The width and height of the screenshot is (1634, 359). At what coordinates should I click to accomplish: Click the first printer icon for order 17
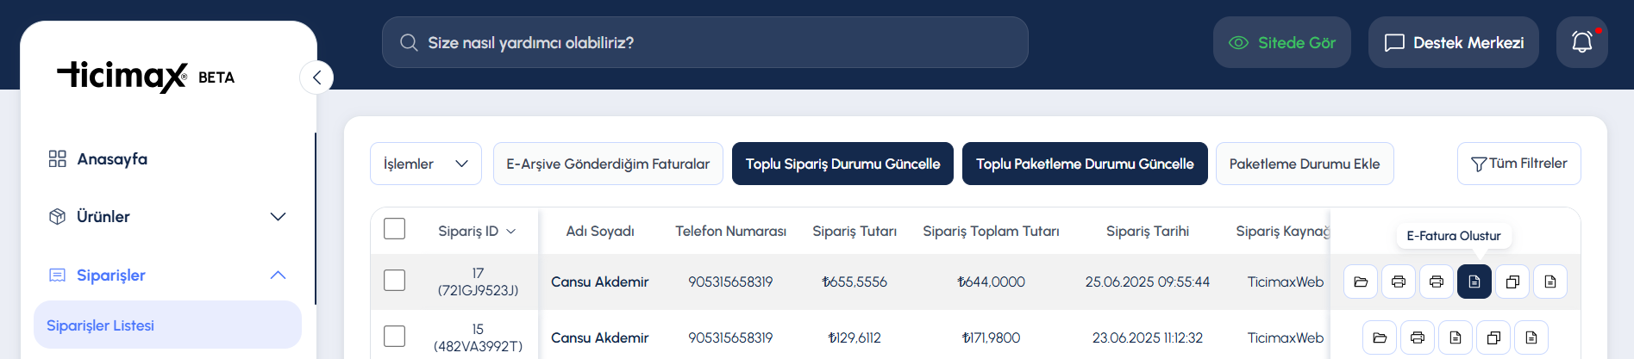click(x=1399, y=282)
